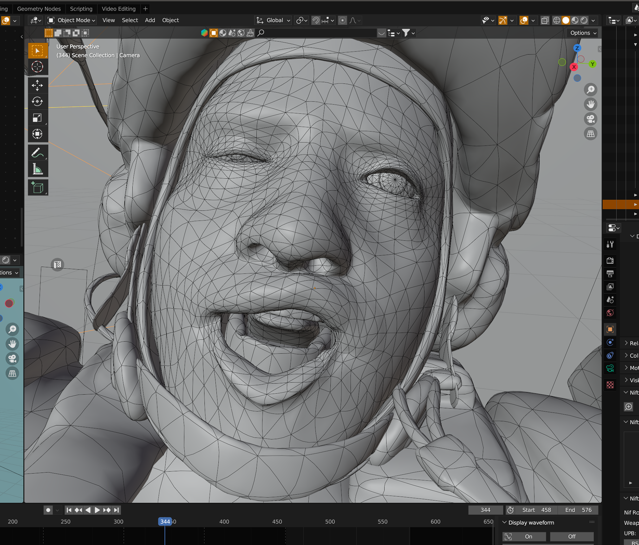The width and height of the screenshot is (639, 545).
Task: Collapse the Display waveform panel
Action: (505, 522)
